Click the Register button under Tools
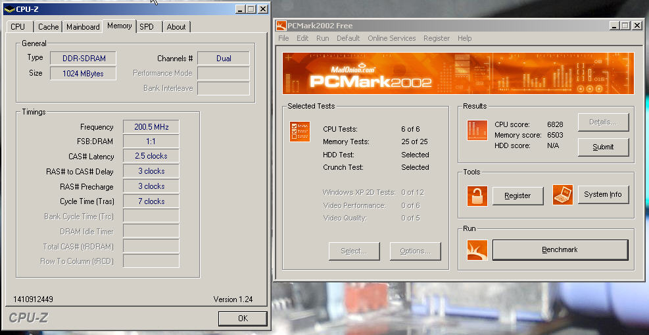 pyautogui.click(x=517, y=196)
